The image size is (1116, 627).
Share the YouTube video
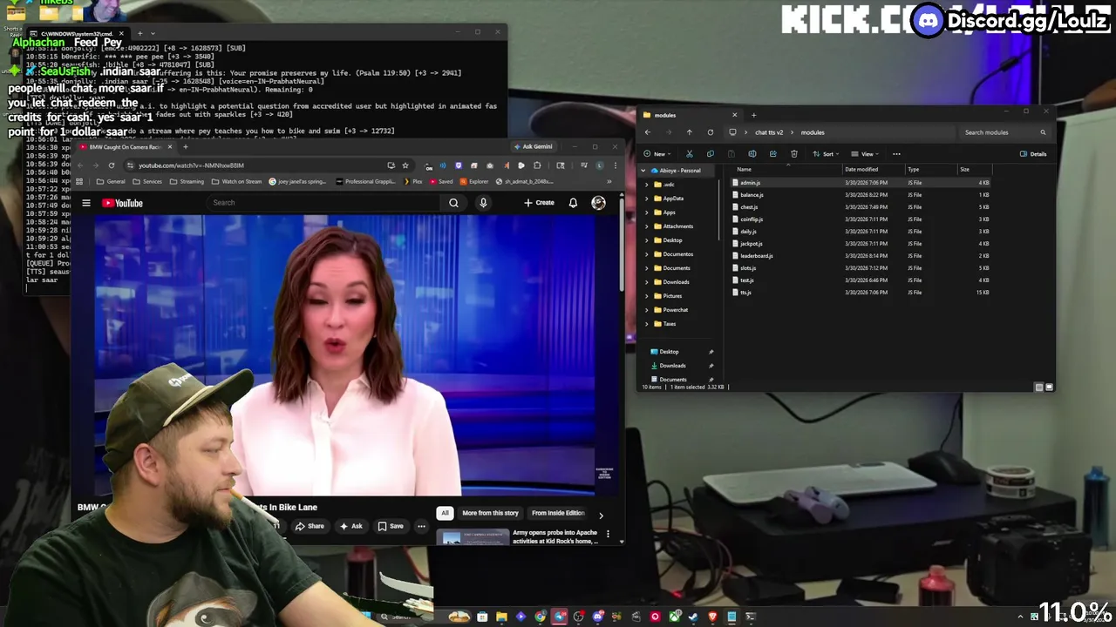(x=310, y=526)
